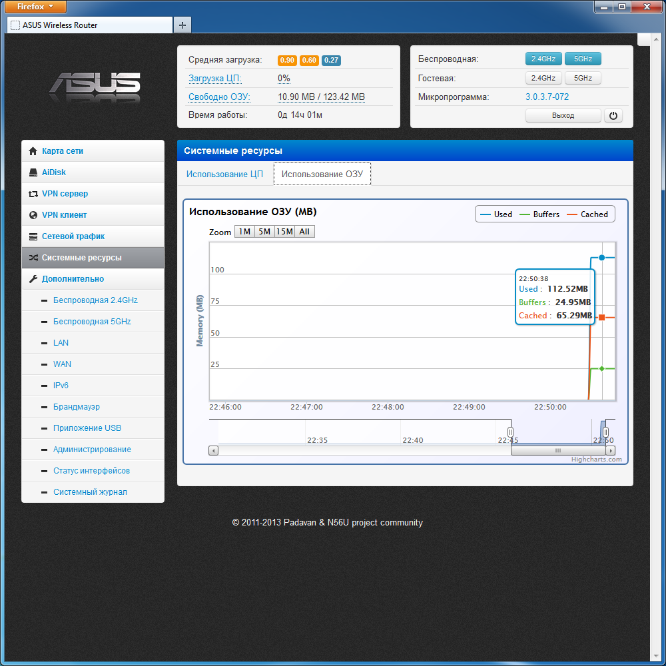The image size is (666, 666).
Task: Open the Статус интерфейсов page
Action: (93, 471)
